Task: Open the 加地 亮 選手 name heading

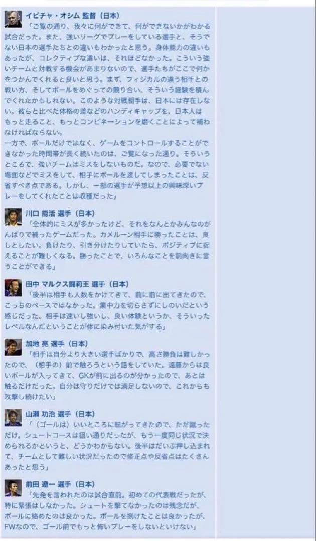Action: [x=57, y=343]
